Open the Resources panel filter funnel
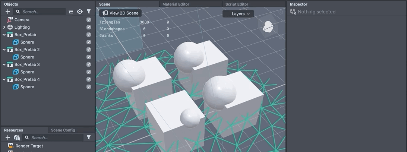The image size is (407, 152). (89, 137)
